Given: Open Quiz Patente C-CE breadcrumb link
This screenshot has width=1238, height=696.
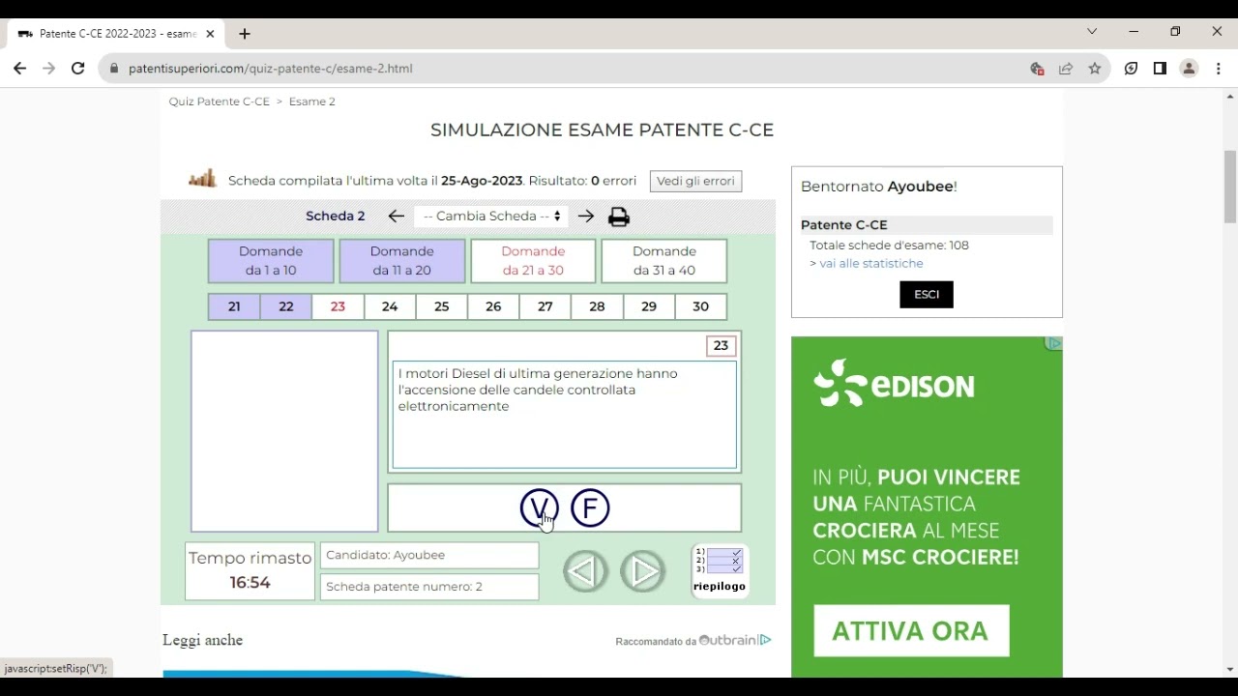Looking at the screenshot, I should click(x=220, y=101).
